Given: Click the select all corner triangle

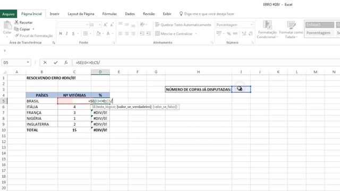Looking at the screenshot, I should [x=4, y=72].
